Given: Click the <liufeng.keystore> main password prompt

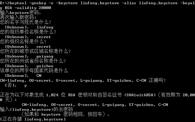Looking at the screenshot, I should pos(36,109).
